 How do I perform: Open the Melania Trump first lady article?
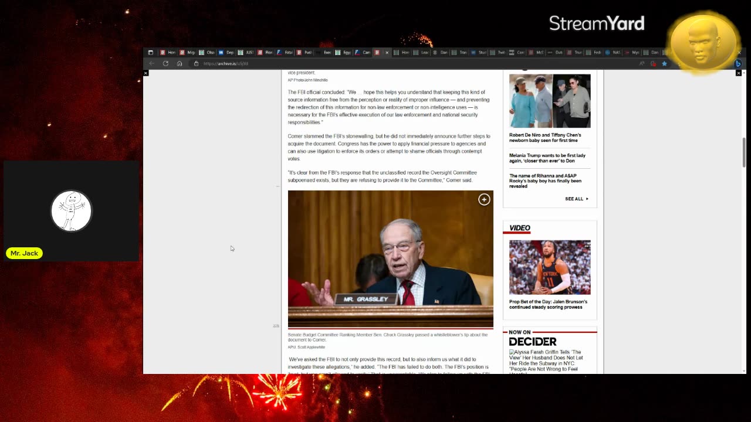(547, 158)
